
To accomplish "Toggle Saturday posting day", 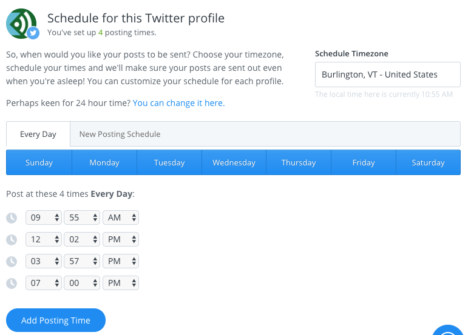I will pyautogui.click(x=428, y=162).
